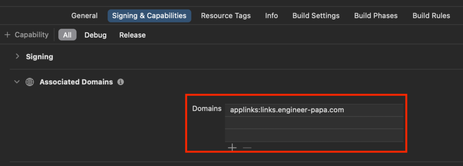Click the empty second row in Domains
Viewport: 463px width, 166px height.
[x=314, y=123]
